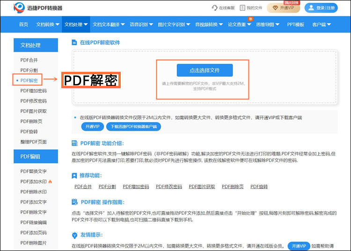
Task: Select PDF添加页码 in the sidebar
Action: (34, 233)
